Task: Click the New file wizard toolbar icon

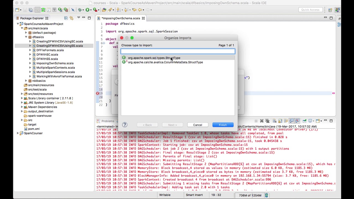Action: point(17,10)
